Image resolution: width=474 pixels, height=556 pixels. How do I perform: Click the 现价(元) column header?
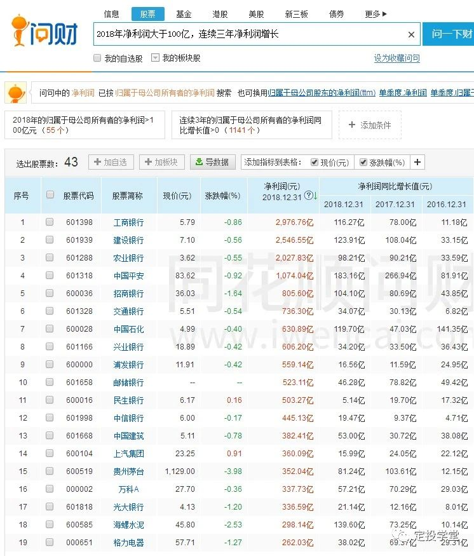[x=177, y=196]
